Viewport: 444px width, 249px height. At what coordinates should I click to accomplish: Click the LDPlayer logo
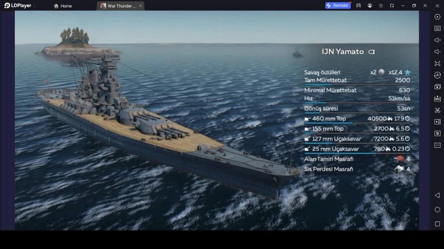coord(17,5)
